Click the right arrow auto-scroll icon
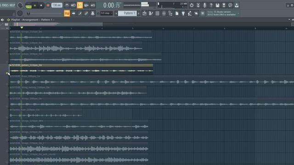 click(x=73, y=13)
